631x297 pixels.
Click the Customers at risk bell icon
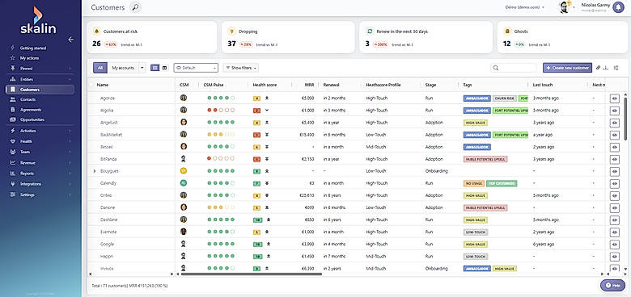pyautogui.click(x=96, y=31)
